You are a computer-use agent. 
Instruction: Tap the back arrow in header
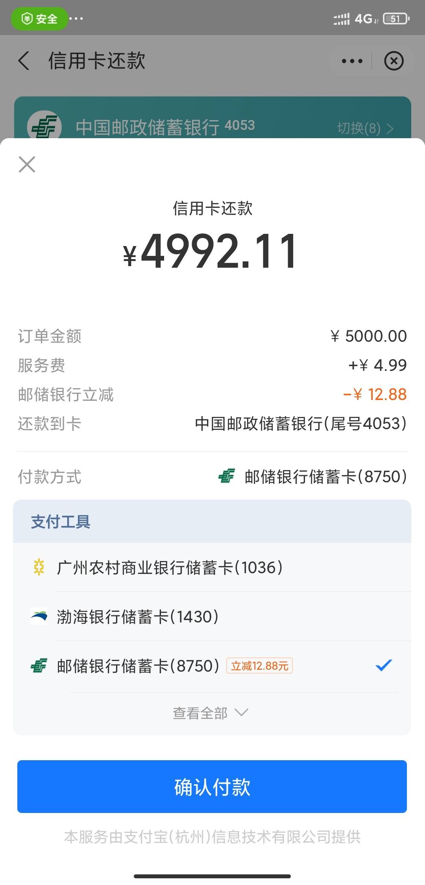coord(24,61)
